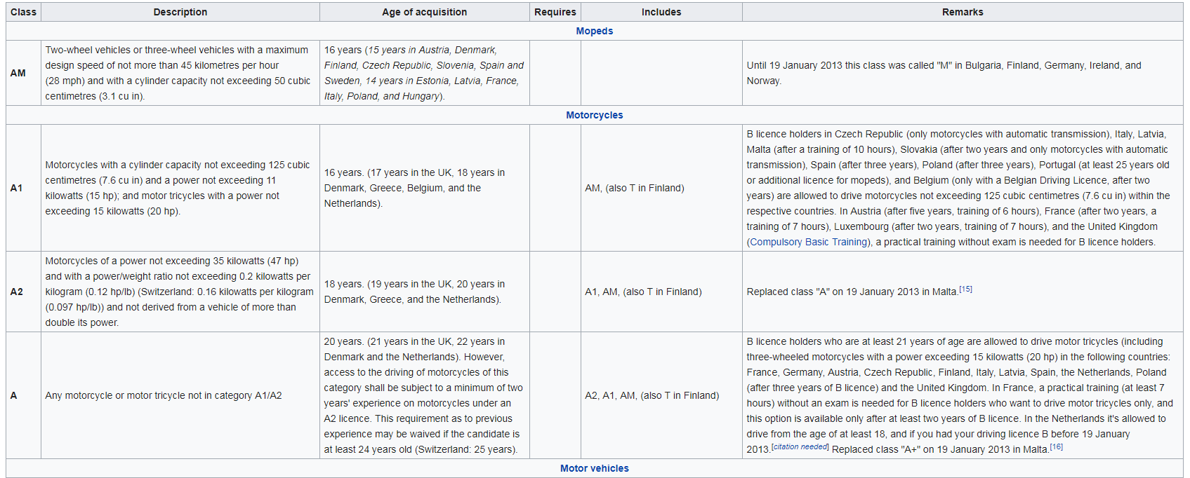Click the citation needed tag
This screenshot has height=478, width=1190.
(800, 446)
